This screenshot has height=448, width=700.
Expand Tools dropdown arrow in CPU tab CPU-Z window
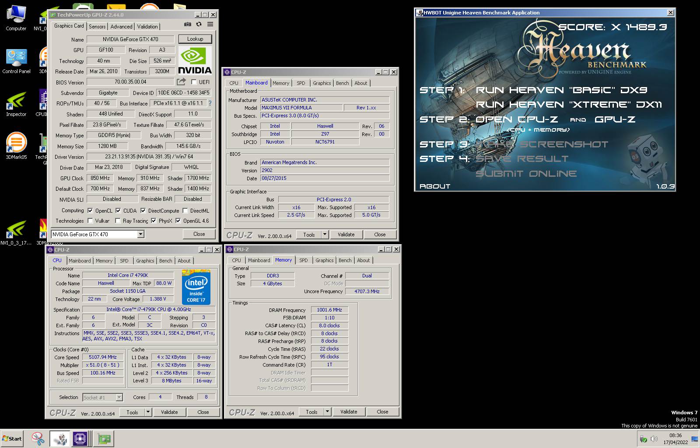point(148,412)
